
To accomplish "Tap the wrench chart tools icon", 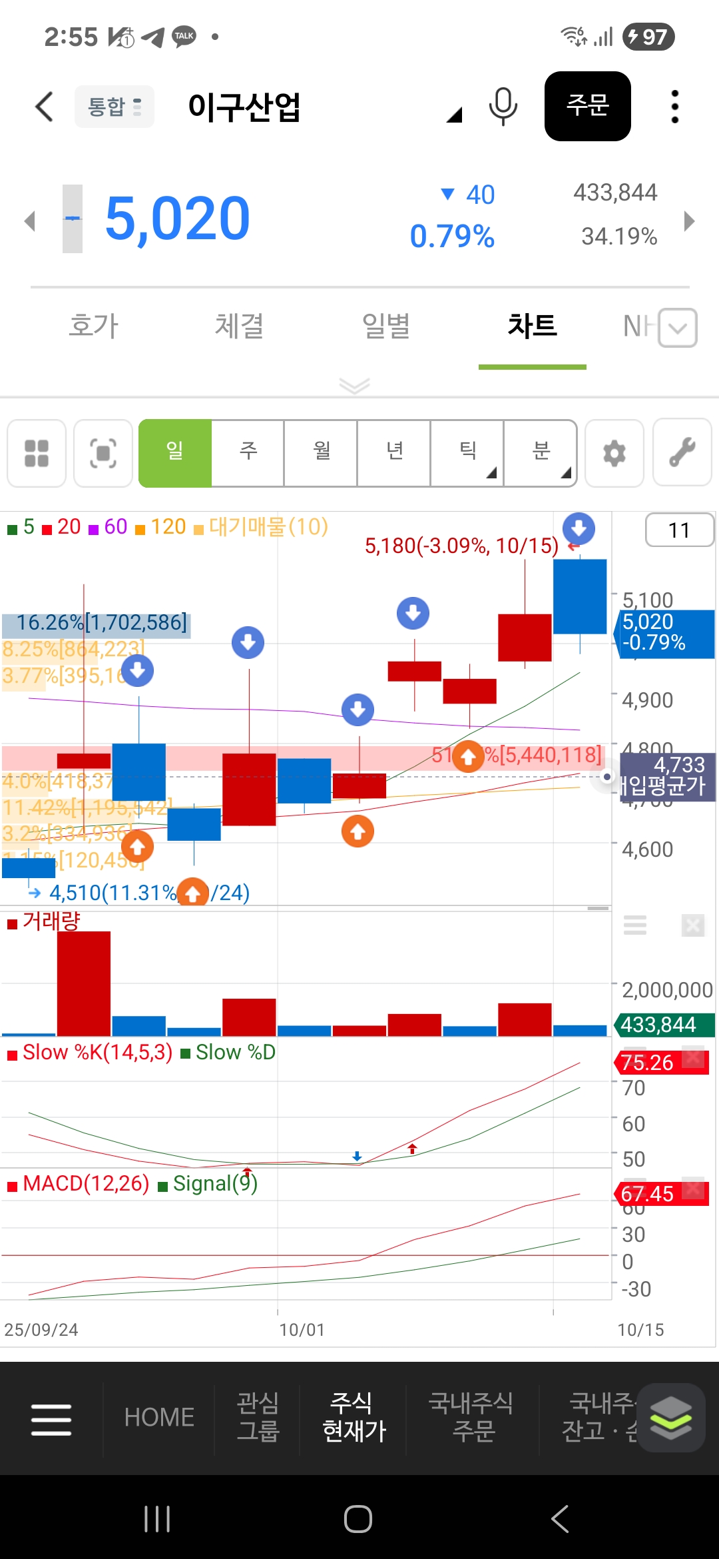I will (682, 453).
